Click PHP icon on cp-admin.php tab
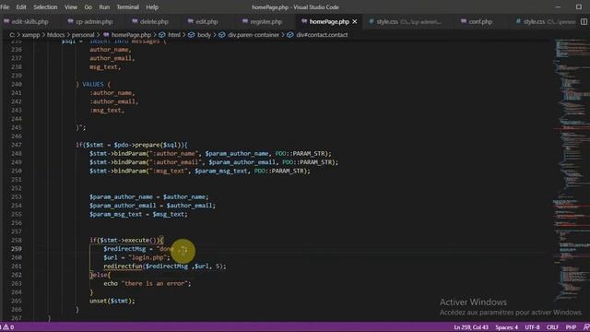Screen dimensions: 590x332 [x=70, y=22]
